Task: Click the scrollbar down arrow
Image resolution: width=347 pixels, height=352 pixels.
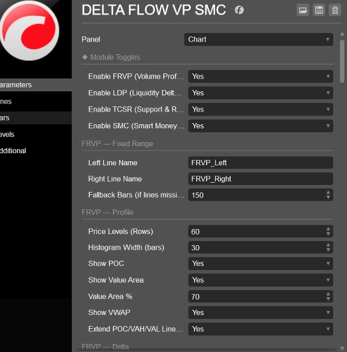Action: [342, 348]
